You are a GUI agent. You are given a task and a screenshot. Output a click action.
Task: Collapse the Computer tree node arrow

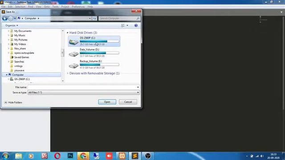point(6,75)
